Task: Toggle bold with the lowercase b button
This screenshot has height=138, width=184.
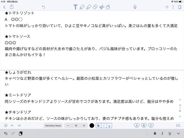Action: 99,126
